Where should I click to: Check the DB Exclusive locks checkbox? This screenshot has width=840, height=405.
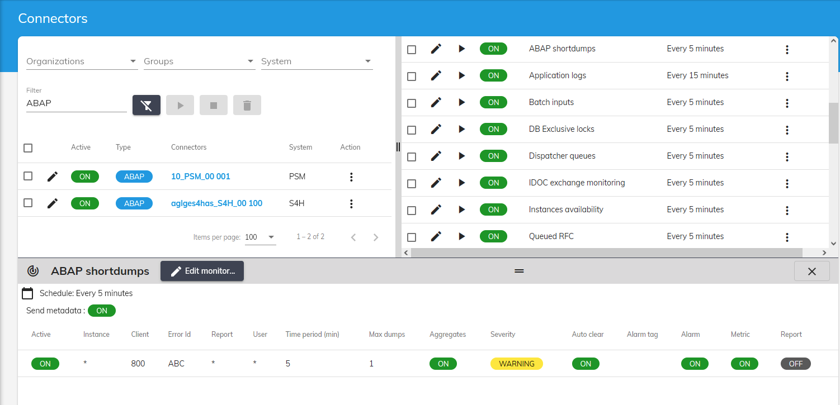(412, 130)
